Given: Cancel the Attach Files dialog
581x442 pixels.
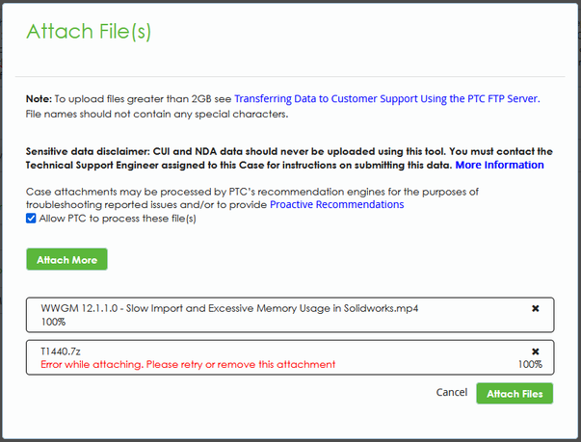Looking at the screenshot, I should click(451, 392).
